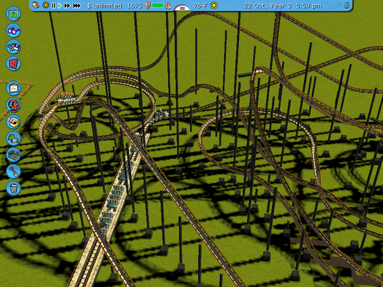Click the faded rocket icon top right
Screen dimensions: 383x287
[338, 5]
